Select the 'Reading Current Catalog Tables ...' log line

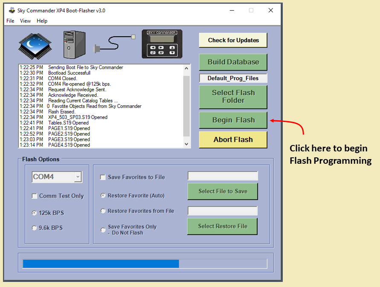click(x=83, y=101)
